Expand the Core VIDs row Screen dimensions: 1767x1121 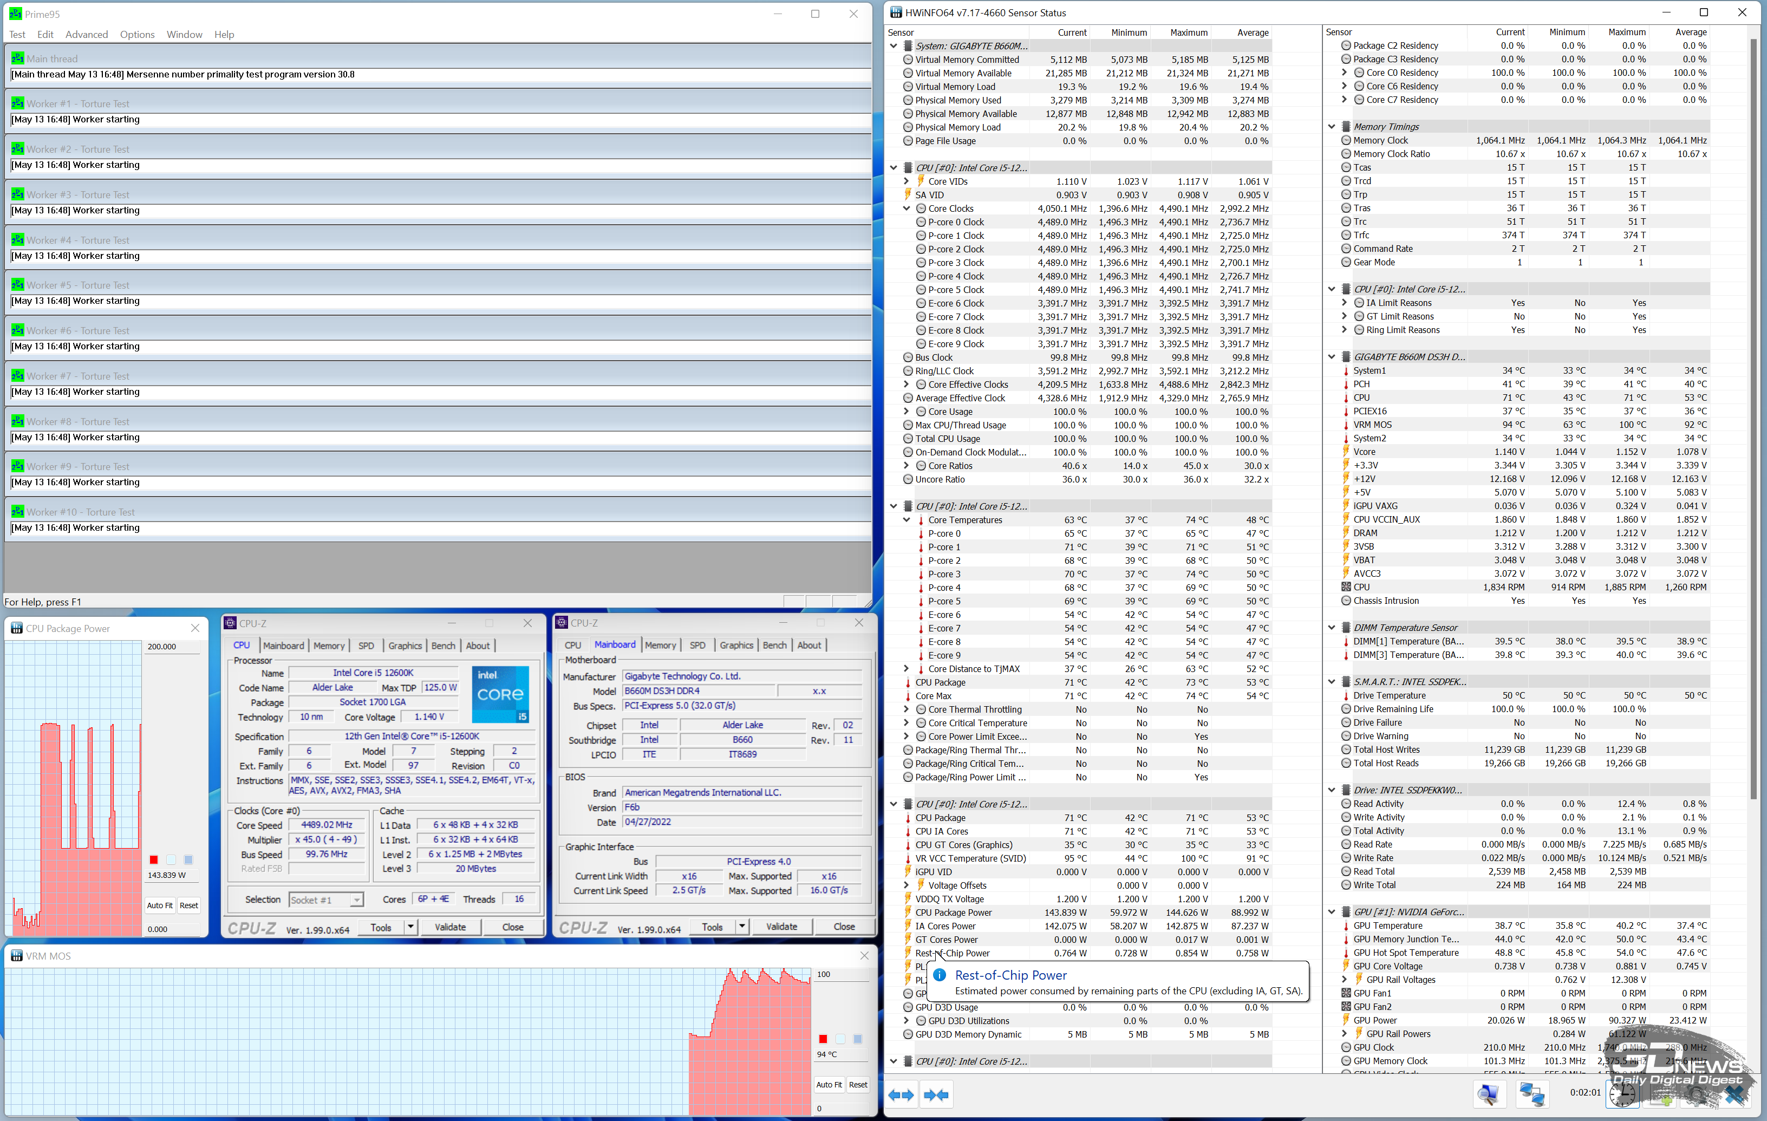point(907,181)
